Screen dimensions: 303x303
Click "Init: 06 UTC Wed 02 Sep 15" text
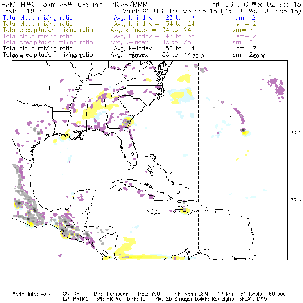(x=256, y=4)
